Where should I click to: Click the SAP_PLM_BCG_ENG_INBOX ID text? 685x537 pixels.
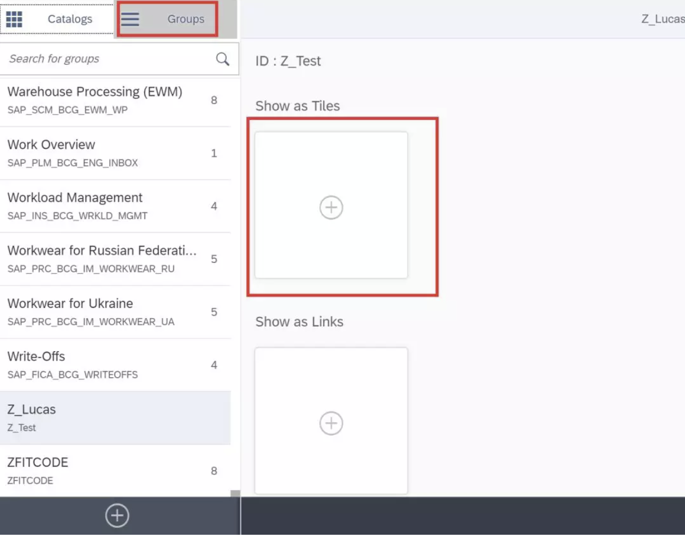point(73,163)
